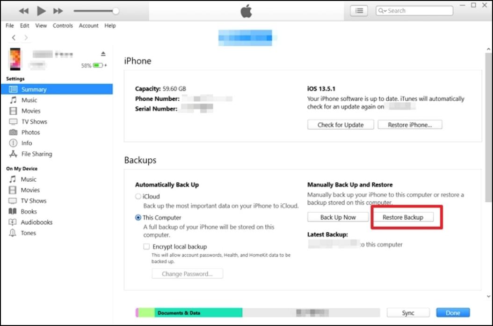Adjust the volume slider knob
The image size is (493, 326).
pyautogui.click(x=116, y=11)
